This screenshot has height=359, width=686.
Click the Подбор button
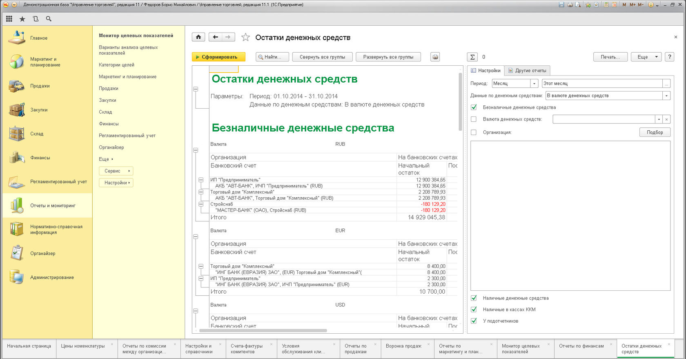coord(655,132)
